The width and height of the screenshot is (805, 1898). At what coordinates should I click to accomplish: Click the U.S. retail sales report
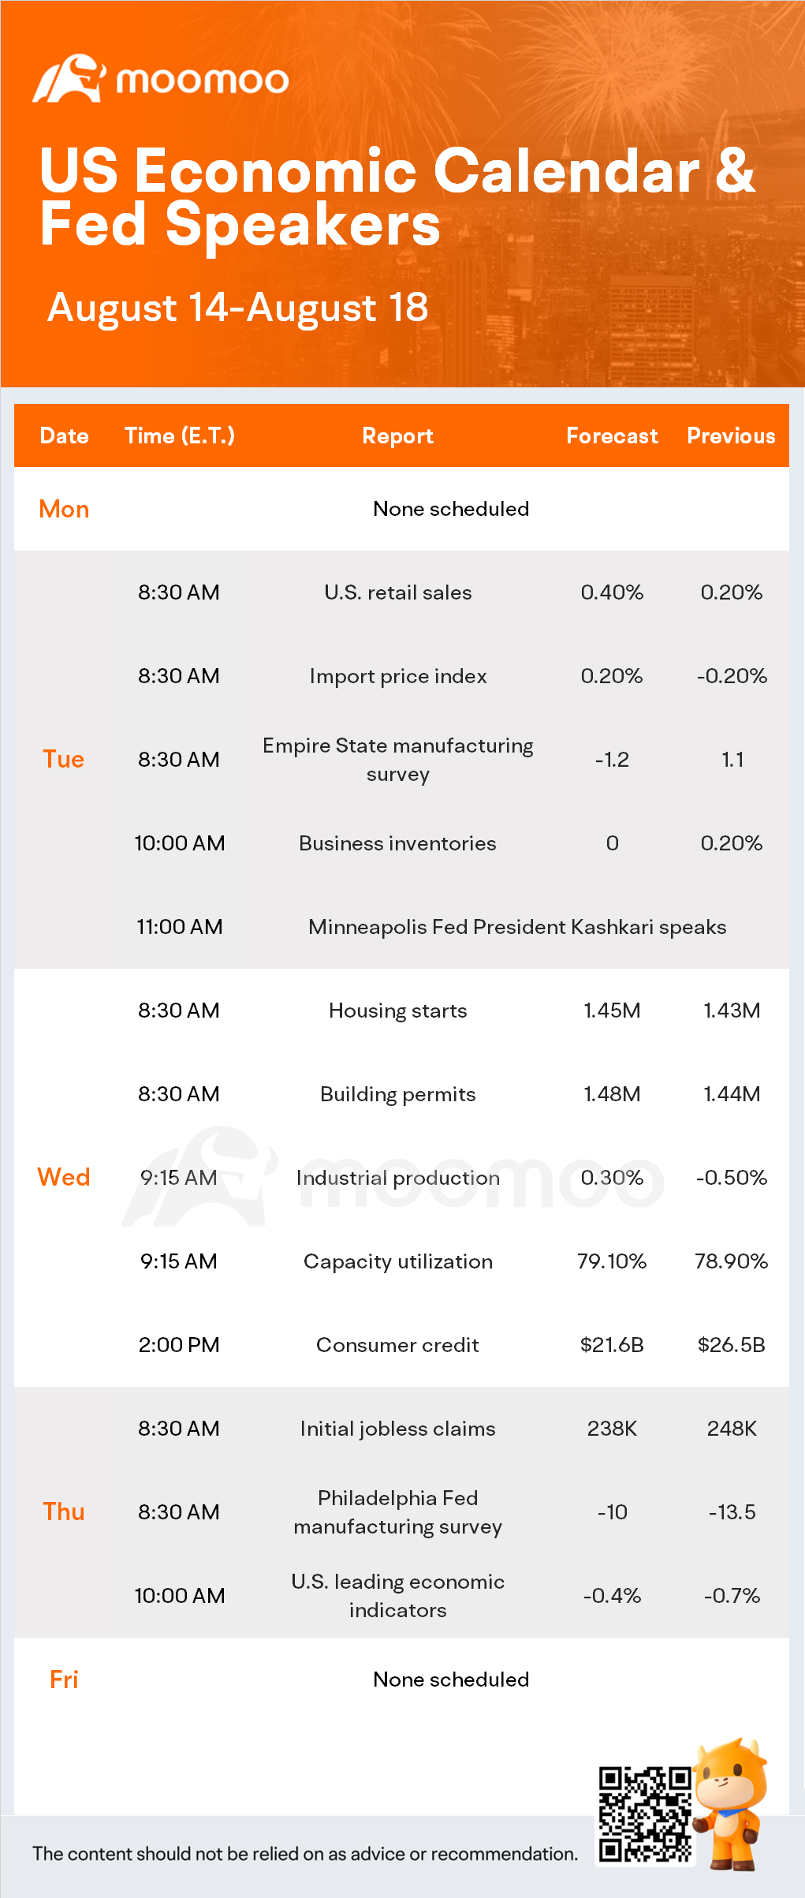tap(398, 592)
